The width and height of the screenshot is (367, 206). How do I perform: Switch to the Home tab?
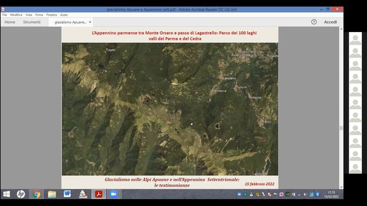point(10,22)
